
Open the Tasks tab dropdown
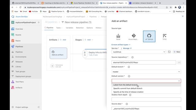[x=59, y=28]
